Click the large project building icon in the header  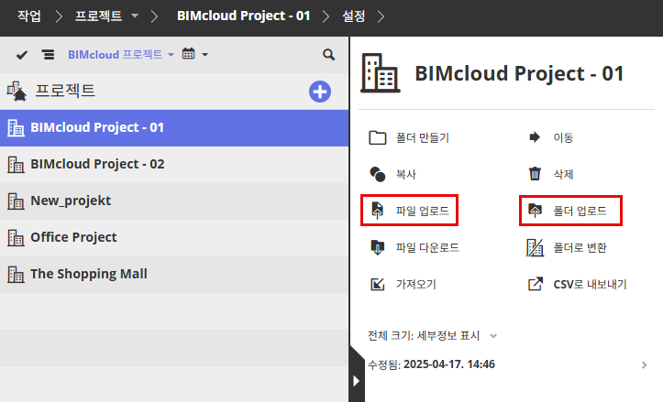(x=381, y=73)
